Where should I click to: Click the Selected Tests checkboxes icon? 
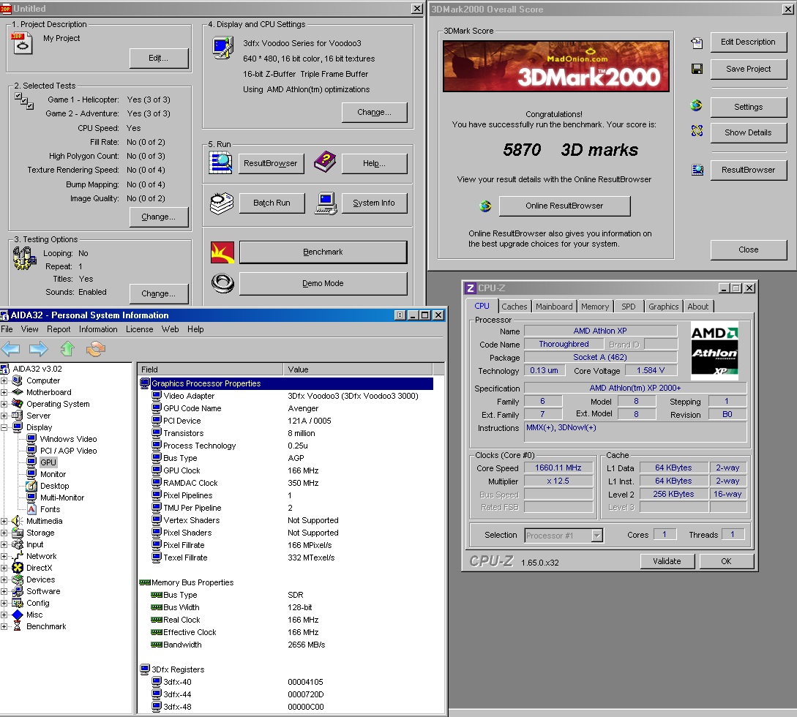tap(24, 101)
